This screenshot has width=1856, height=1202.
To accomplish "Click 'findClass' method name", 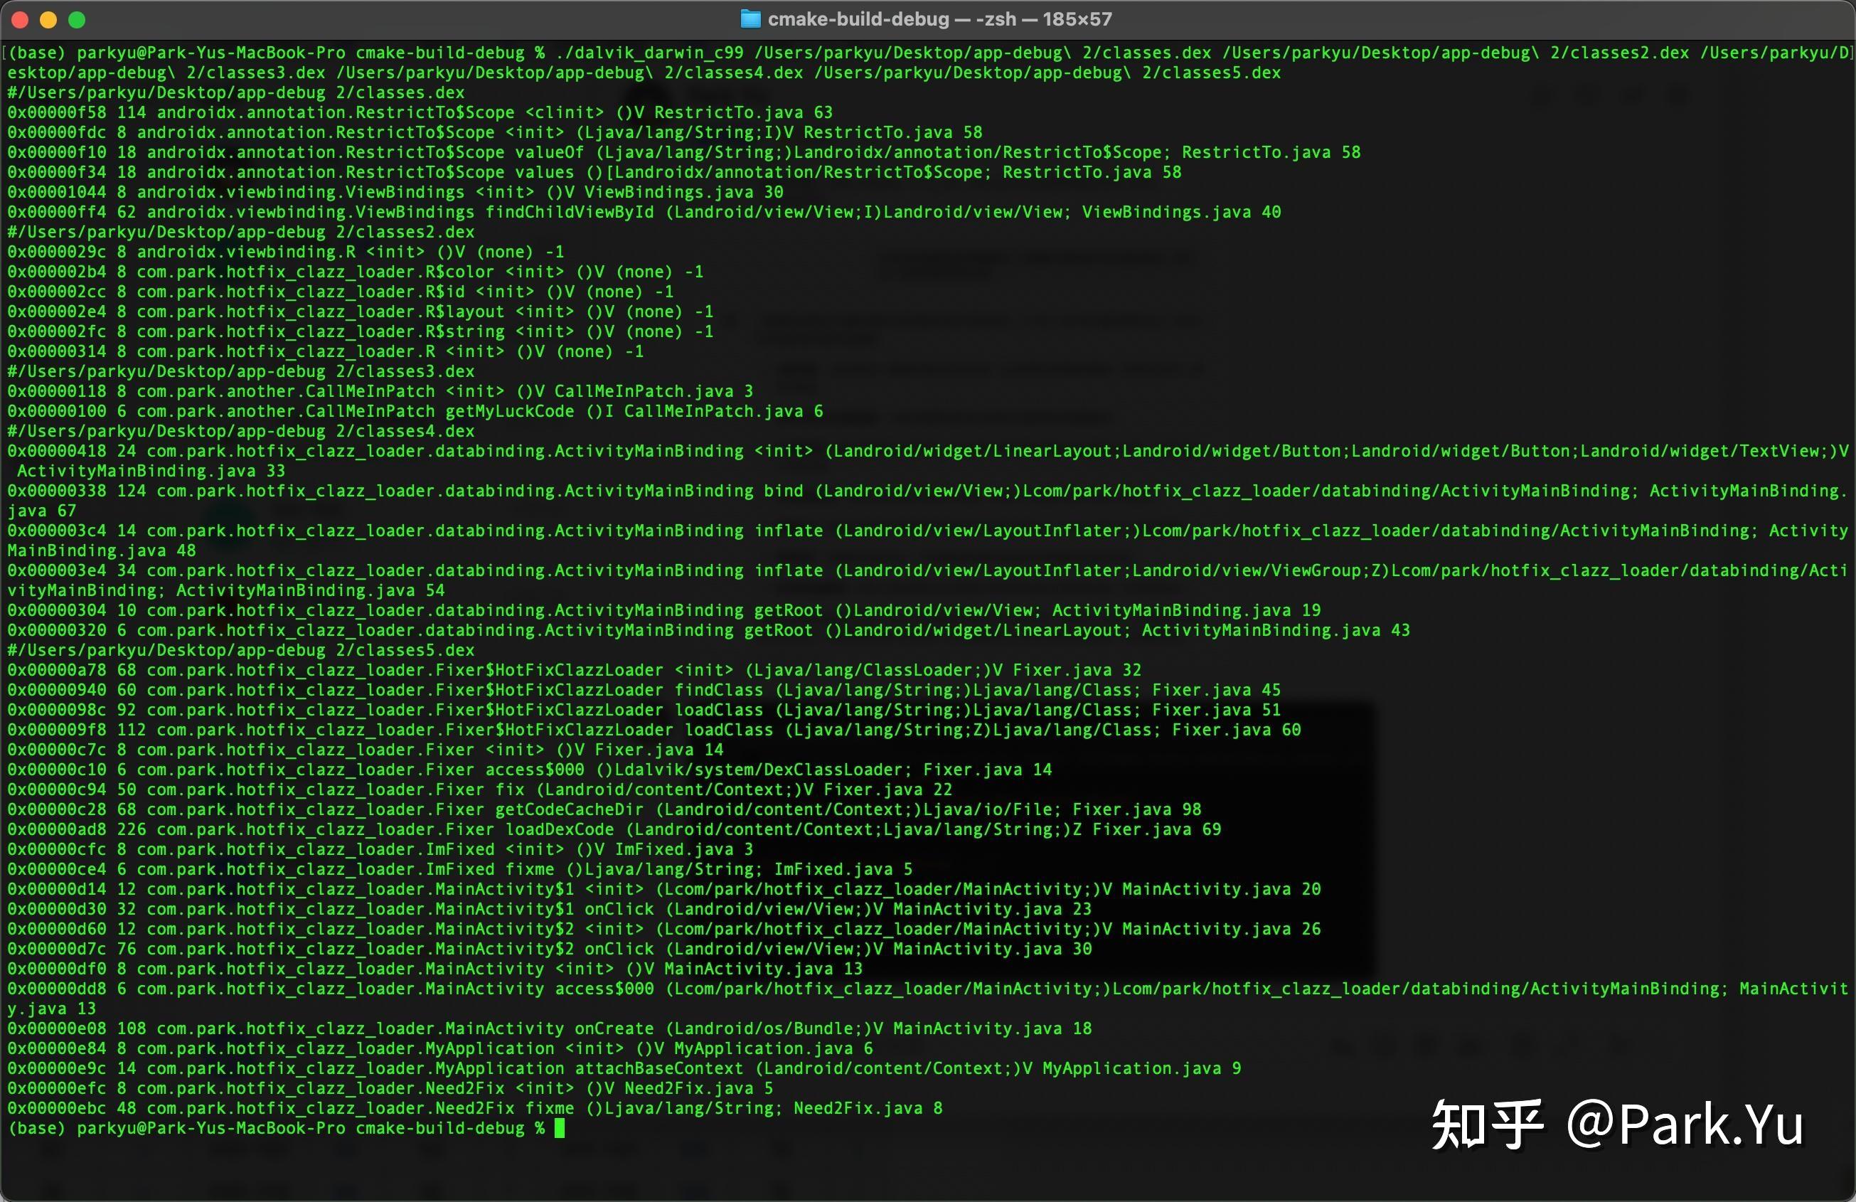I will tap(719, 689).
